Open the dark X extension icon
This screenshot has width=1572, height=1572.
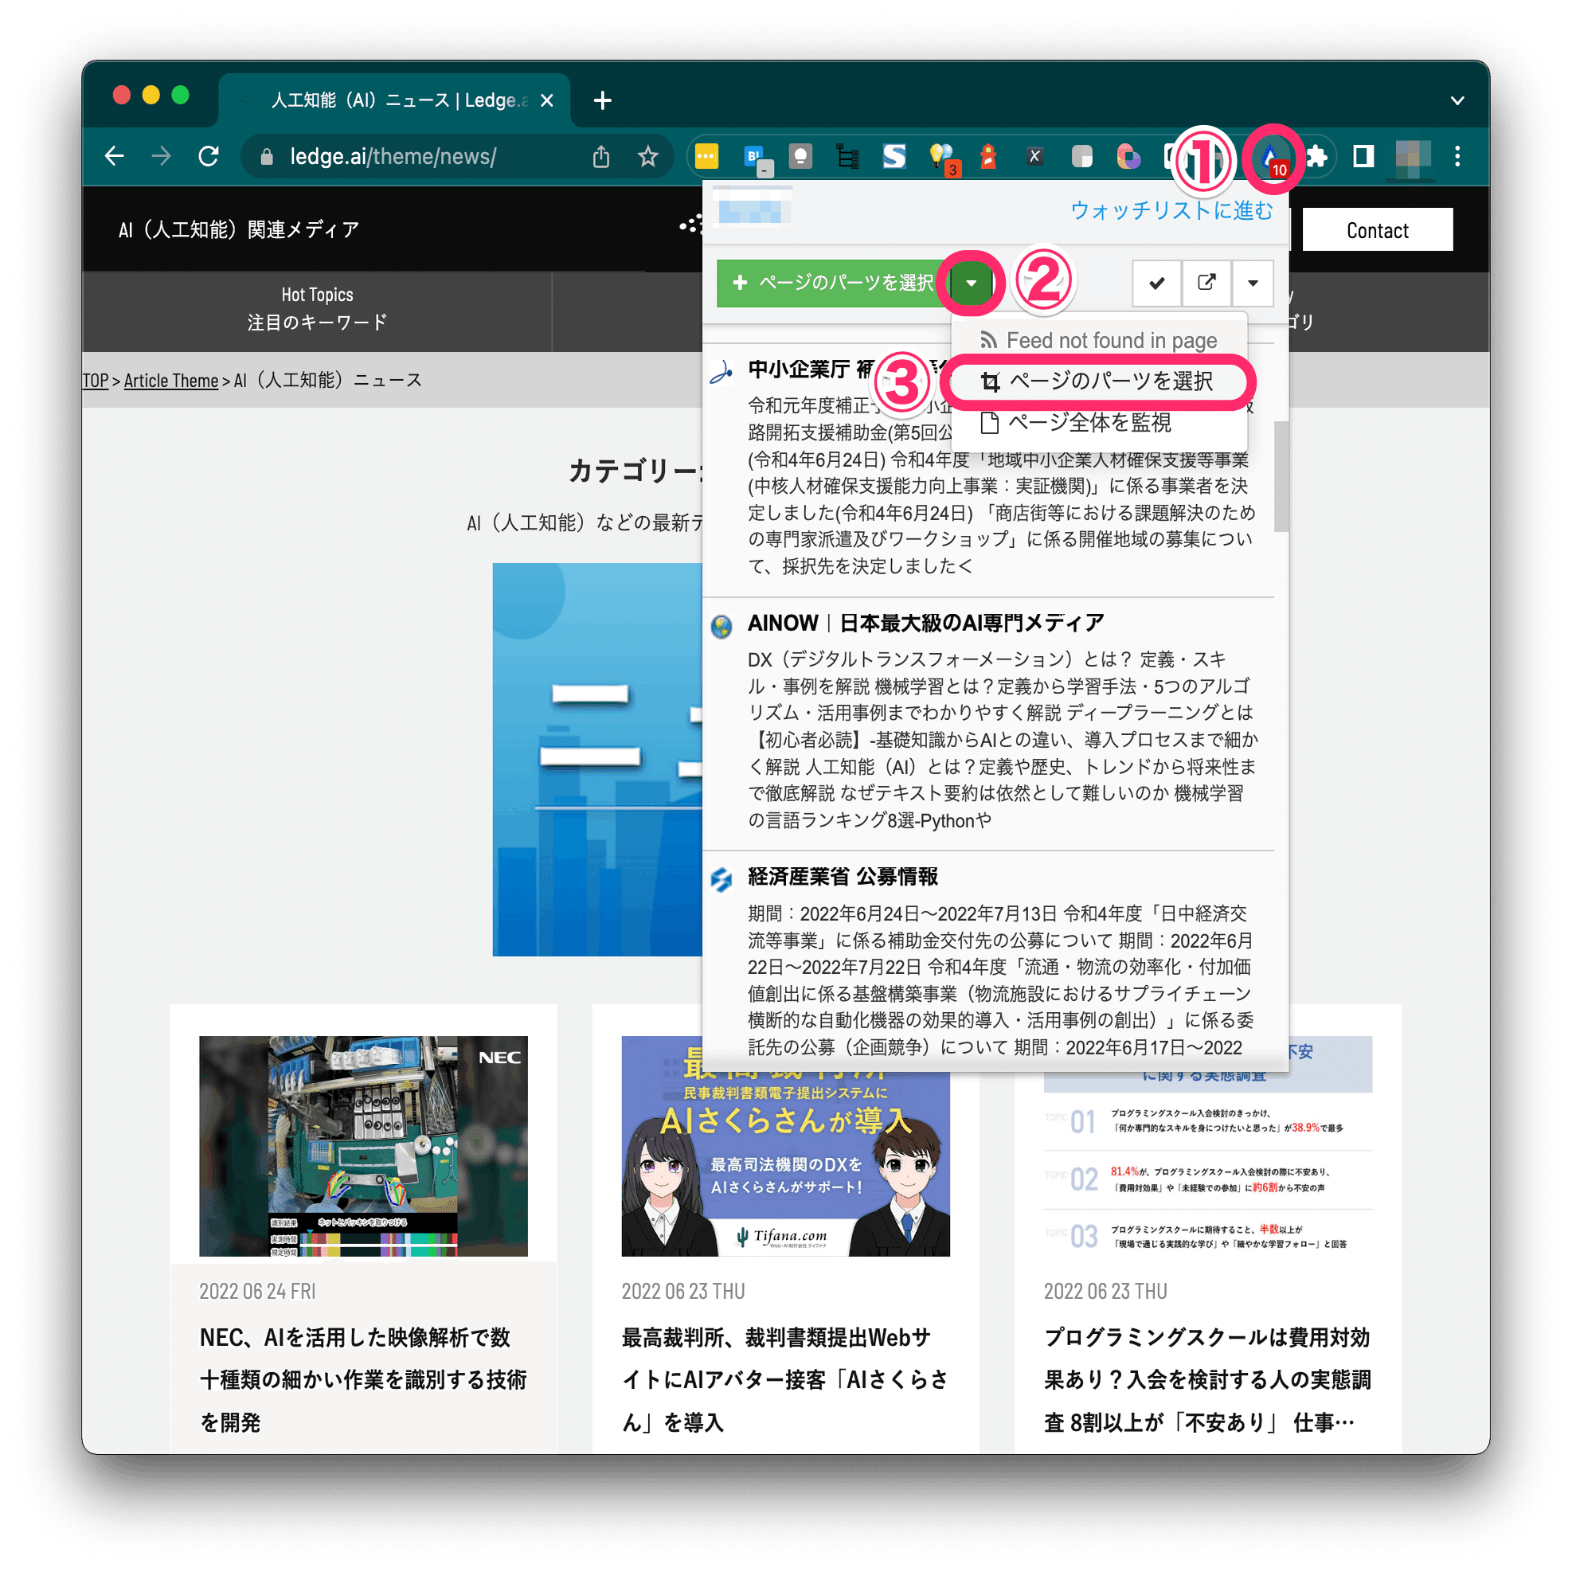pos(1034,156)
